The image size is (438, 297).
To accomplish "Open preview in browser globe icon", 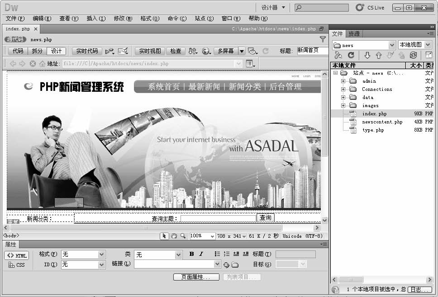I will point(206,51).
